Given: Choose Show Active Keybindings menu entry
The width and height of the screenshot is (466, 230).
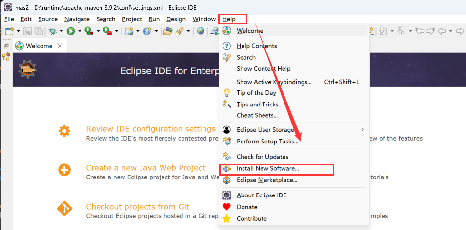Looking at the screenshot, I should pyautogui.click(x=294, y=82).
